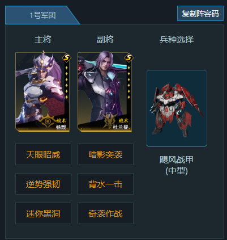Click the star column on 杨戬's card
The height and width of the screenshot is (240, 227).
tap(66, 82)
